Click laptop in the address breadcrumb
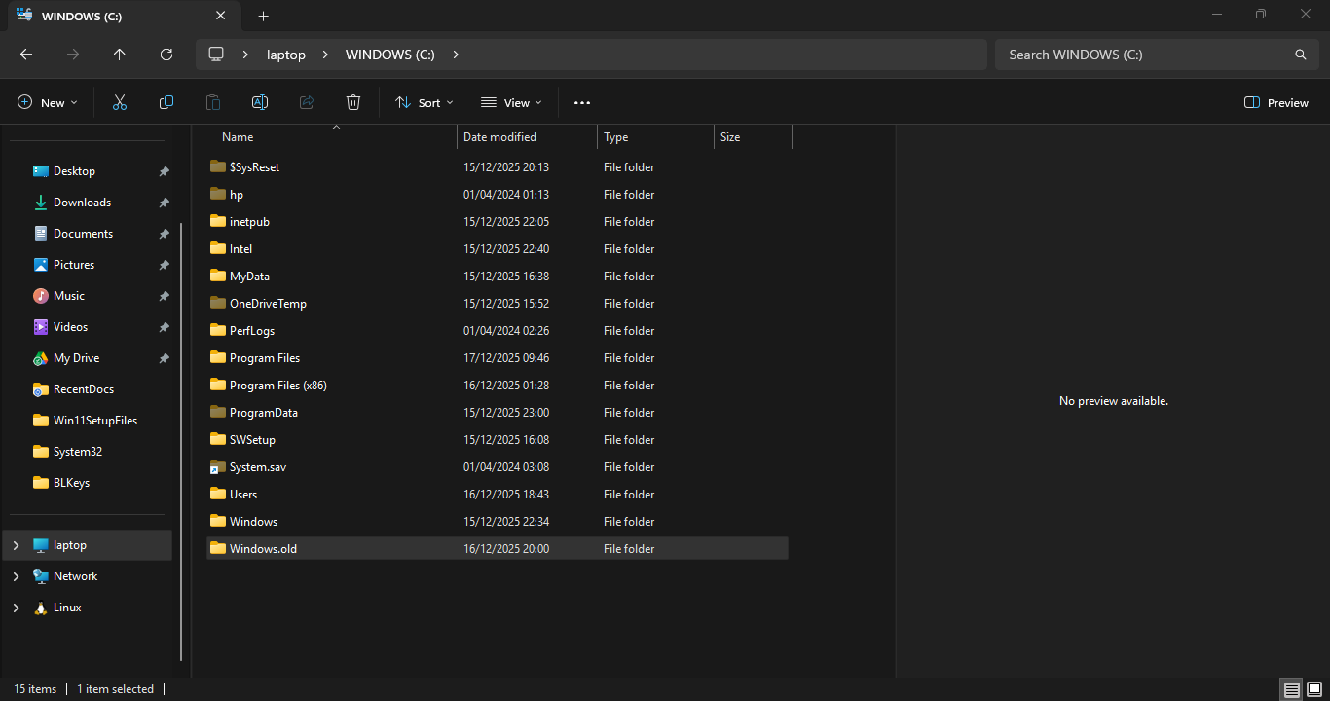Viewport: 1330px width, 701px height. [x=286, y=55]
